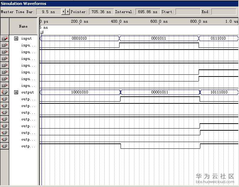Click the Master Time Bar field showing 9.5 ns
This screenshot has height=187, width=239.
coord(49,12)
